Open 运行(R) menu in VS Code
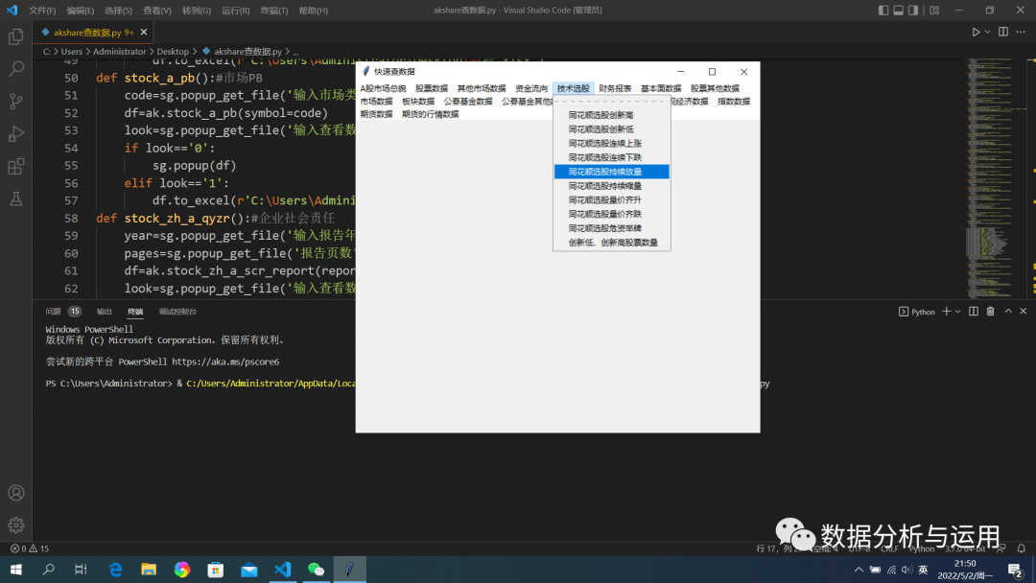The image size is (1036, 583). [x=235, y=11]
